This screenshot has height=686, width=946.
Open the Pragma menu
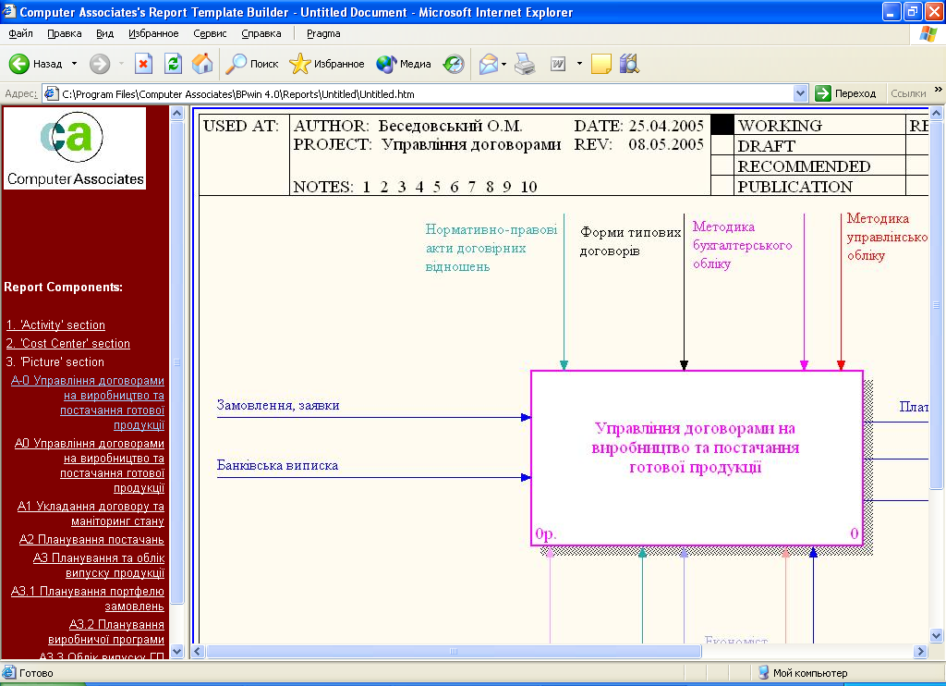323,33
